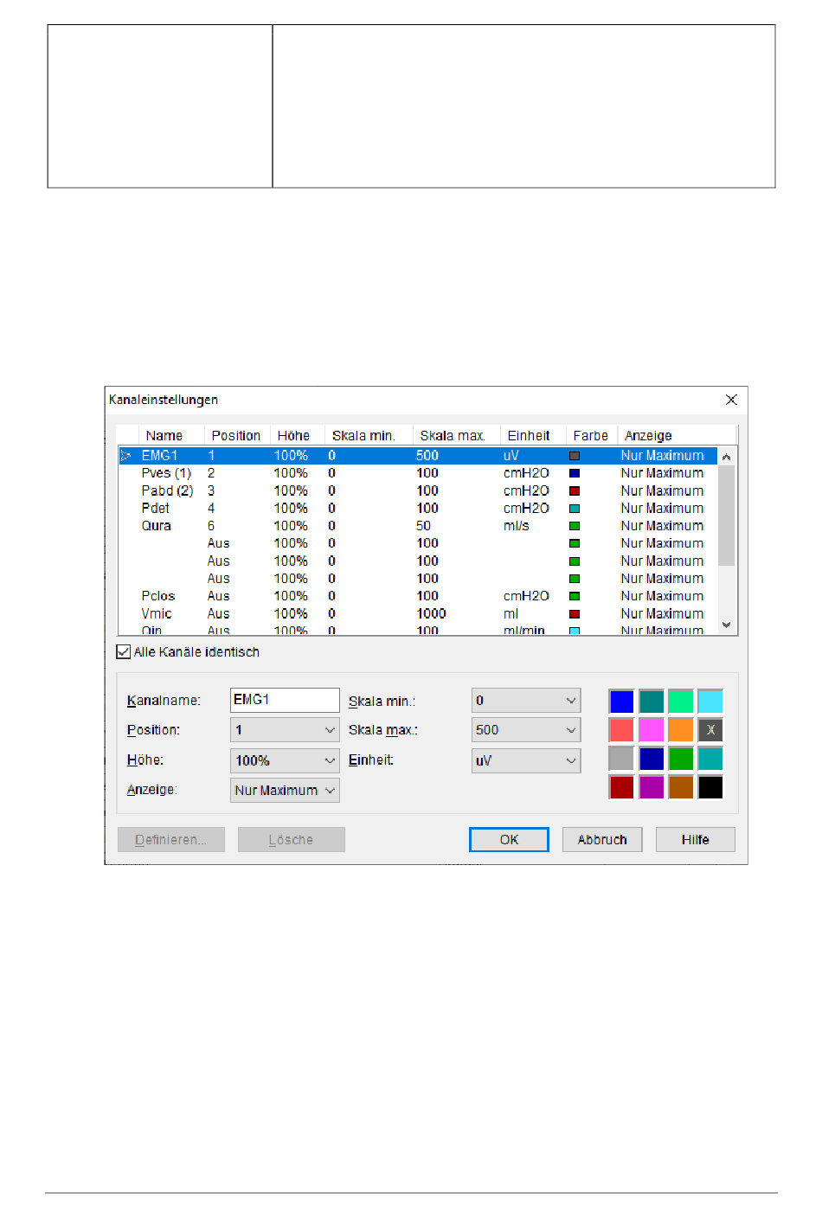Click the Höhe column header
Image resolution: width=822 pixels, height=1218 pixels.
(297, 436)
